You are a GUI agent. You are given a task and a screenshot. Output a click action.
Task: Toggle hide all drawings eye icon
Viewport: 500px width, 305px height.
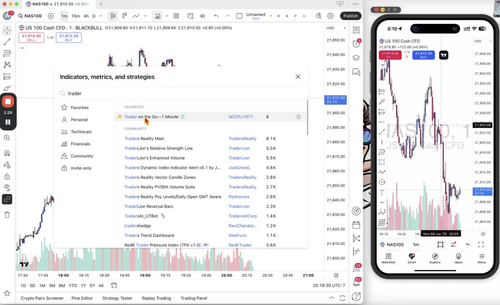click(7, 187)
